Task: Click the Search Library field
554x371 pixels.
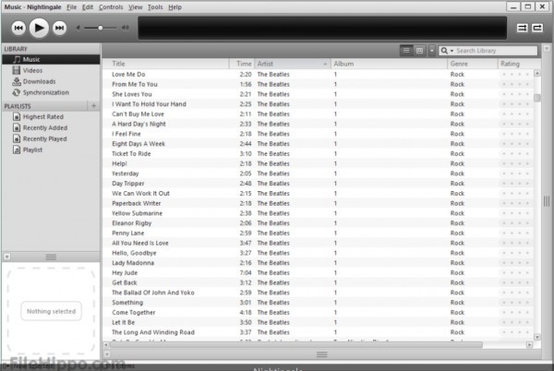Action: [496, 51]
